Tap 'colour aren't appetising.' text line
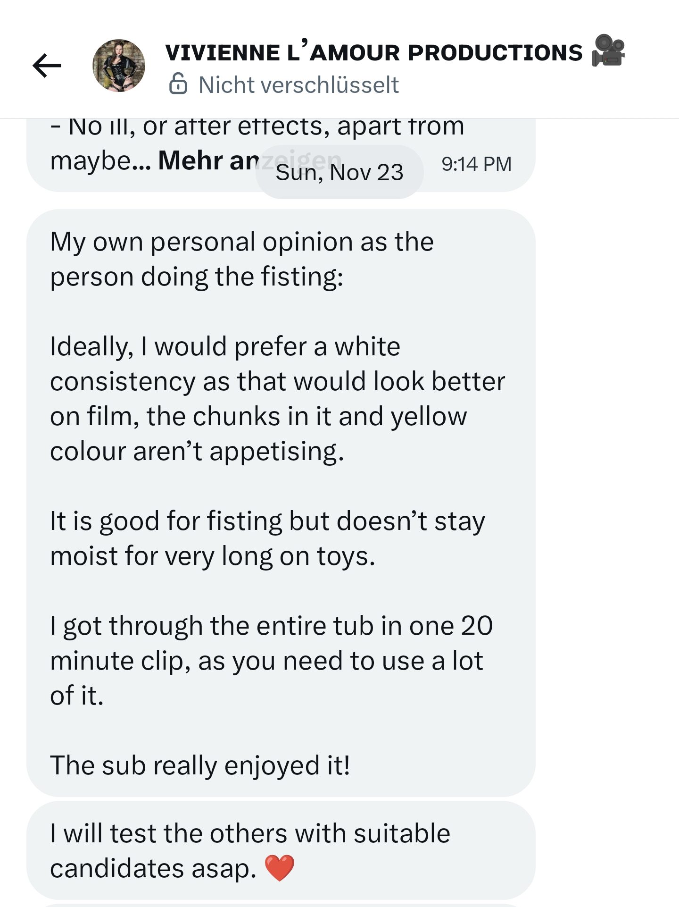The image size is (679, 907). point(197,451)
